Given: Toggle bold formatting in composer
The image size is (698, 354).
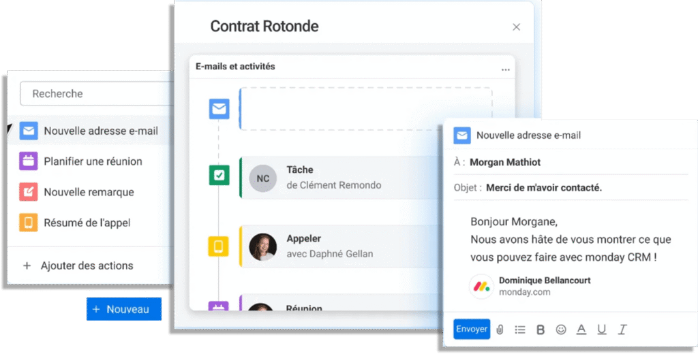Looking at the screenshot, I should point(541,329).
